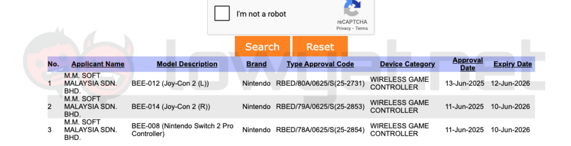The image size is (571, 146).
Task: Select model text BEE-014 (Joy-Con 2 (R))
Action: point(171,106)
